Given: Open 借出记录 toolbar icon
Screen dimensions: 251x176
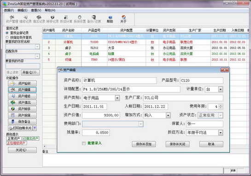Looking at the screenshot, I should (39, 19).
